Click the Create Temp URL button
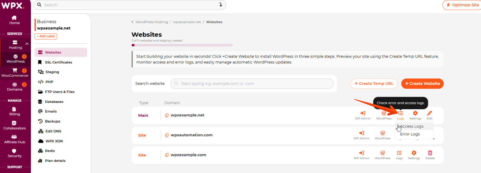 (374, 84)
